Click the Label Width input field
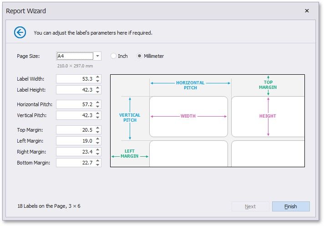Screen dimensions: 324x226 [x=75, y=79]
